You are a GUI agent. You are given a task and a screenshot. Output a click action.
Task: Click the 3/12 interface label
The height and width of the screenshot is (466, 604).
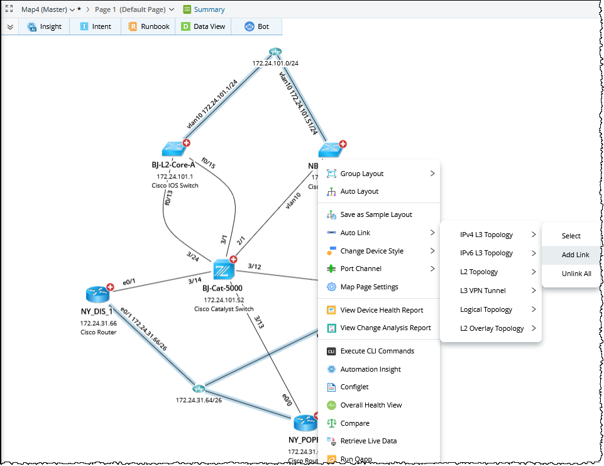[x=255, y=267]
